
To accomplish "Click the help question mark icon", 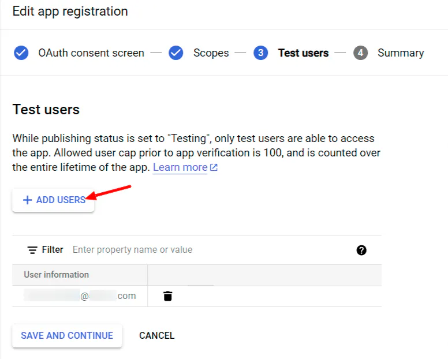I will click(361, 250).
